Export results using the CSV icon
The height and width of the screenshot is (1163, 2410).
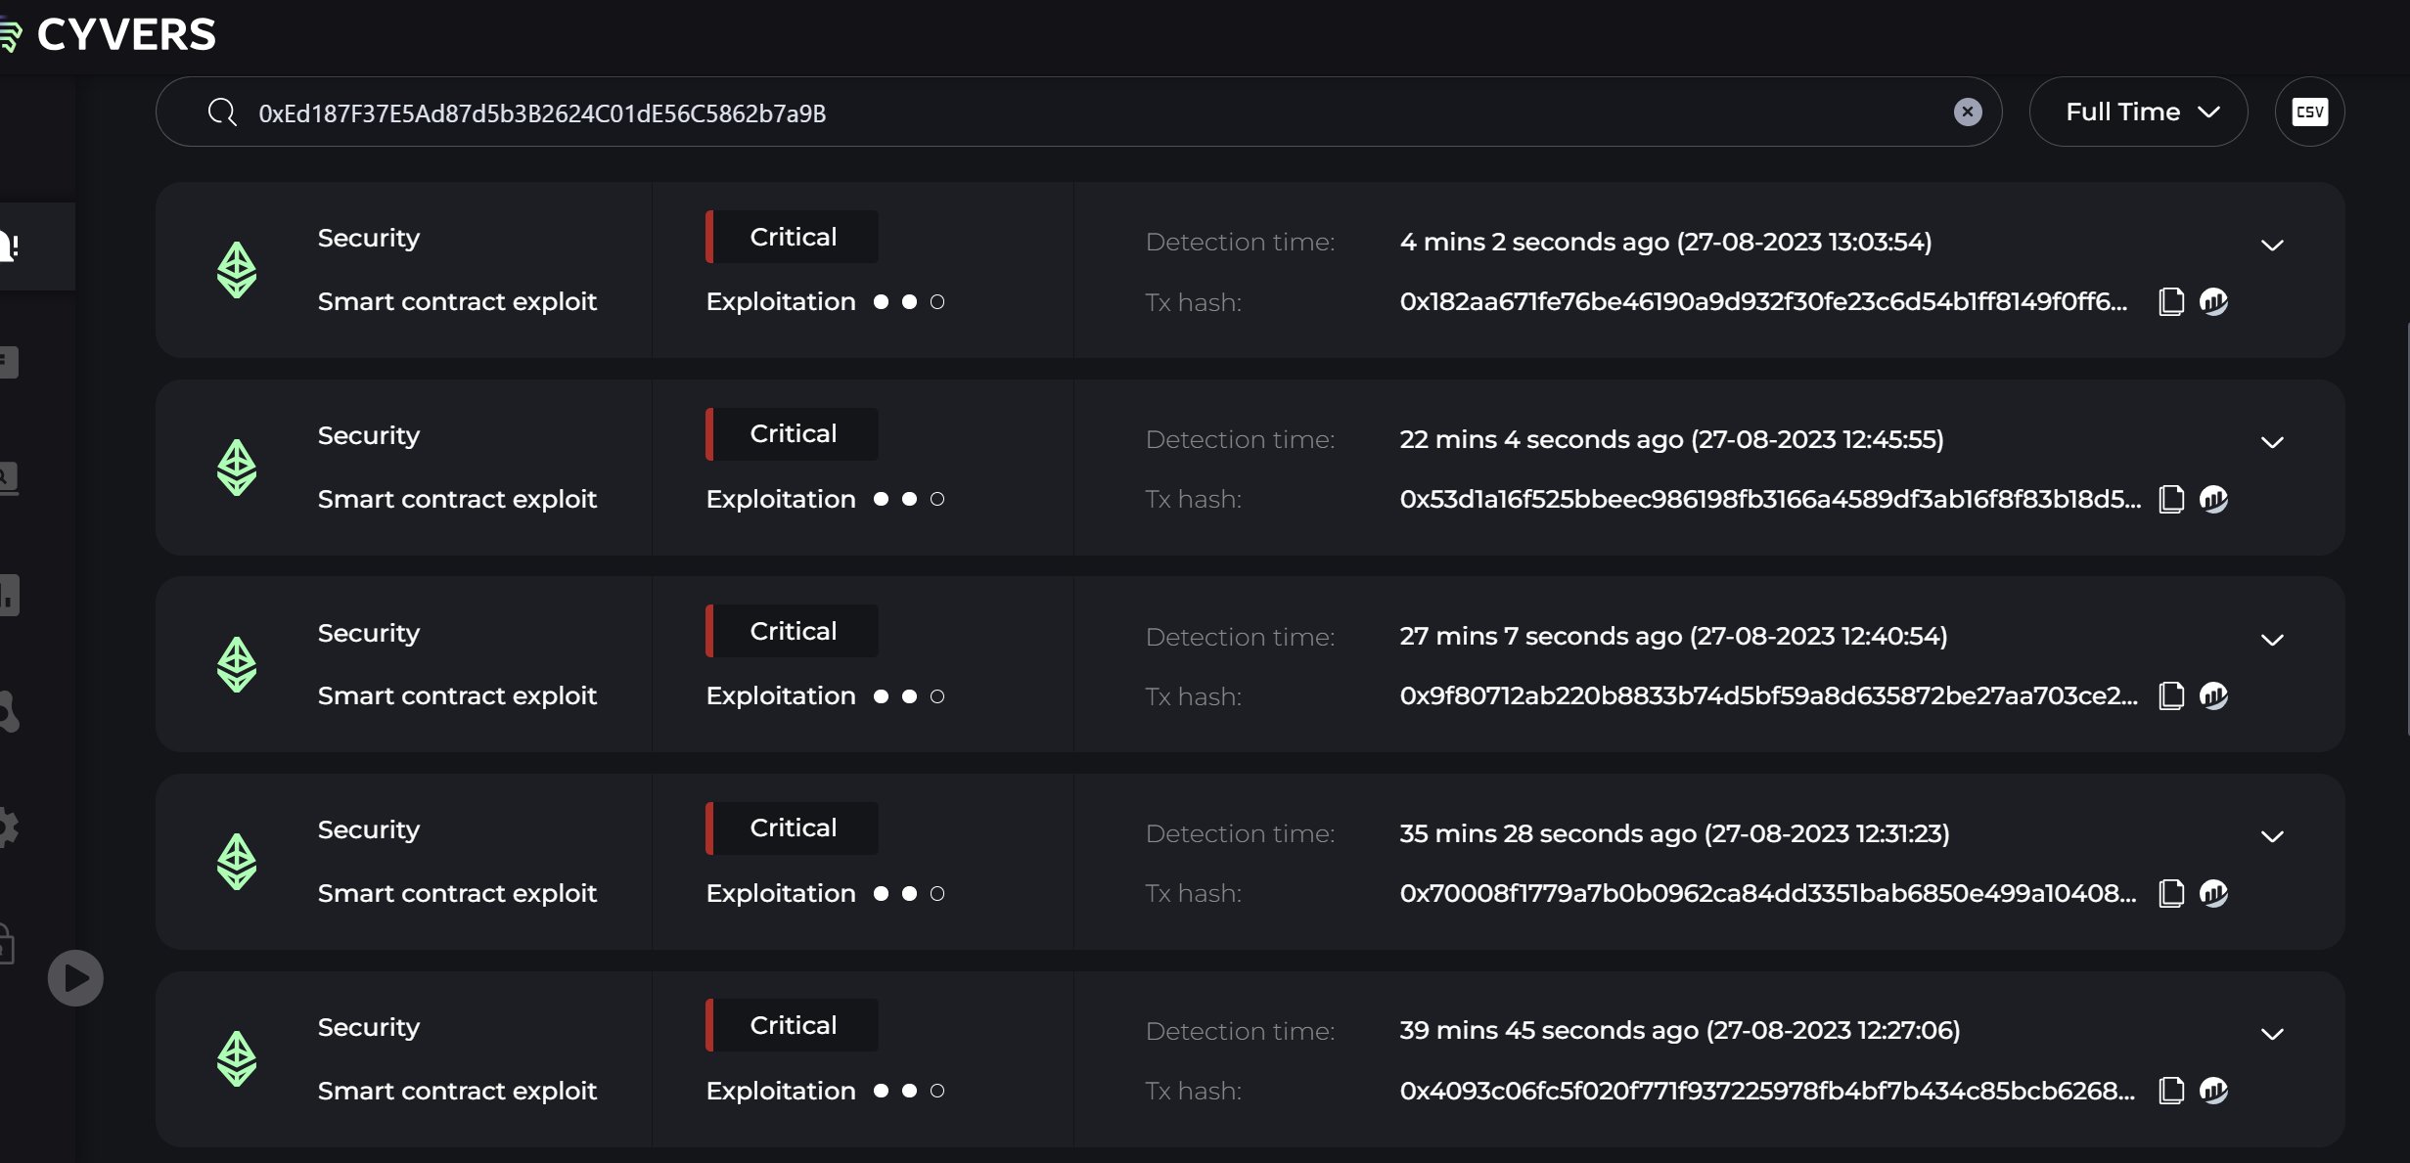coord(2309,112)
